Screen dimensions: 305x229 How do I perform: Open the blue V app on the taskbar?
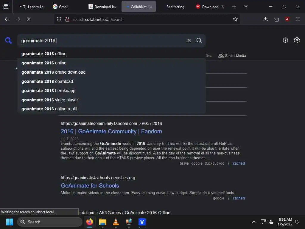pyautogui.click(x=142, y=222)
